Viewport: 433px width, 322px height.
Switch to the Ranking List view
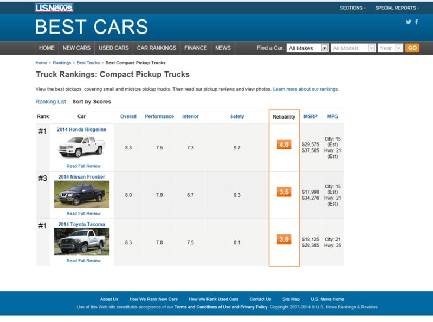[51, 102]
